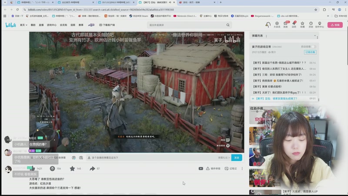Viewport: 348px width, 196px height.
Task: Switch to 微博 browser tab
Action: click(x=197, y=2)
